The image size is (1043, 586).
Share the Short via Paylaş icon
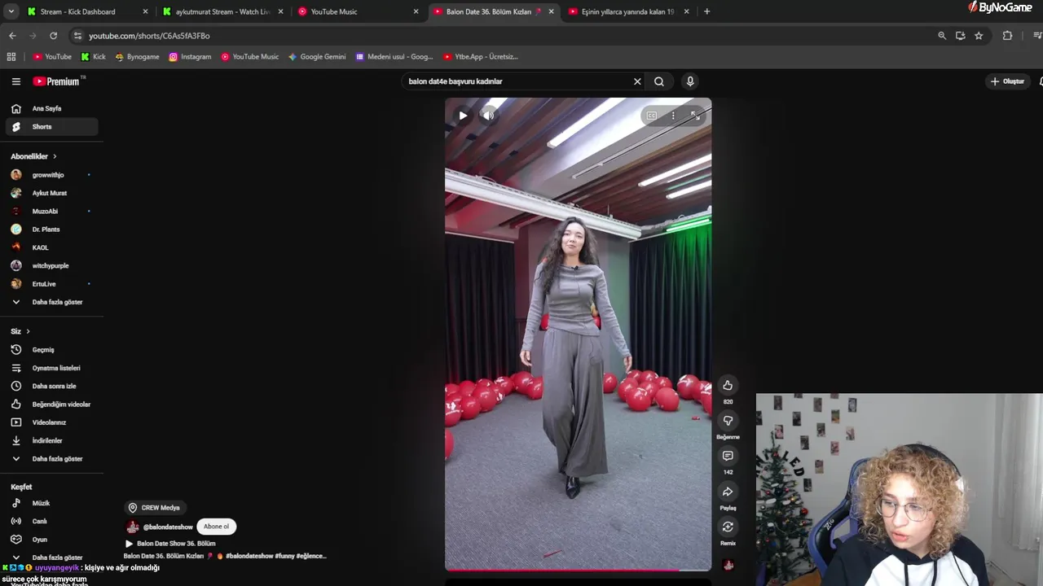728,492
